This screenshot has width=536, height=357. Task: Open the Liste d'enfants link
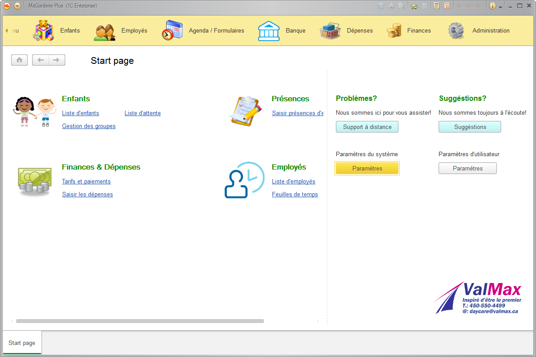pos(80,113)
